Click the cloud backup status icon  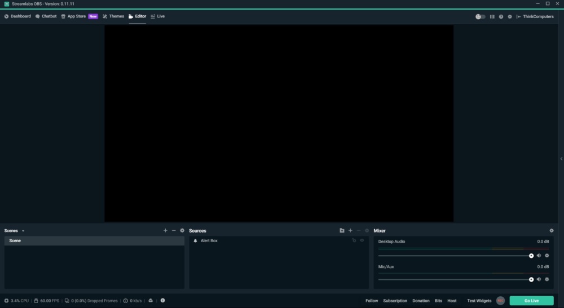(x=151, y=301)
